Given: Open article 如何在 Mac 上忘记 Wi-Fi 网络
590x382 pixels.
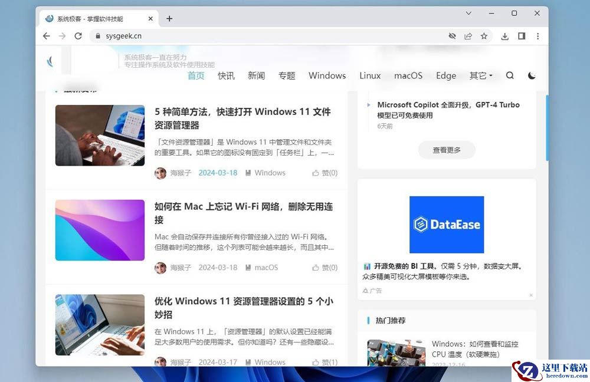Looking at the screenshot, I should 244,213.
